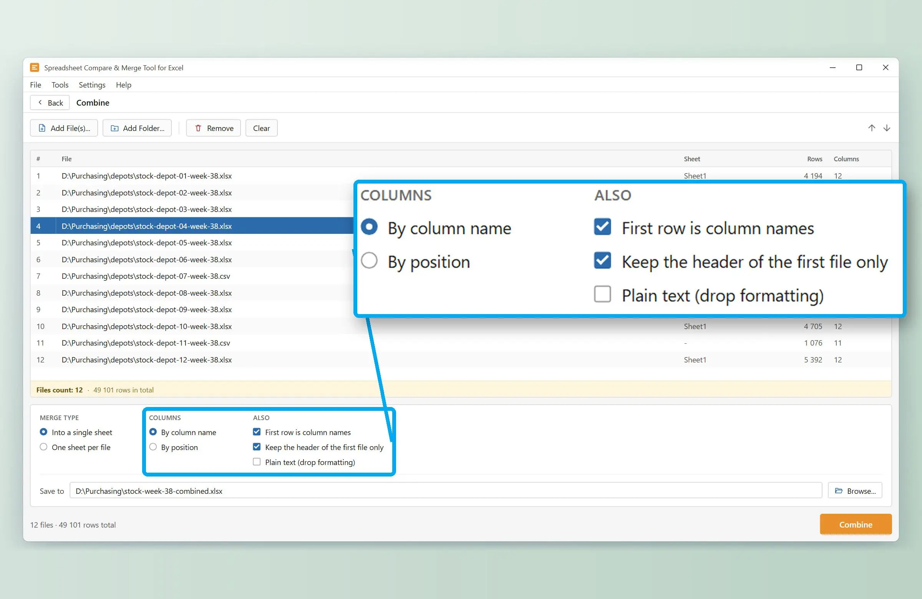Click the File column header
The image size is (922, 599).
[66, 159]
